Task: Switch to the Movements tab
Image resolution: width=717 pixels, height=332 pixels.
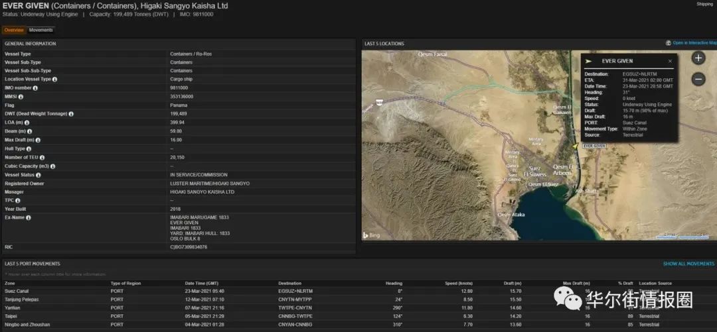Action: (x=41, y=30)
